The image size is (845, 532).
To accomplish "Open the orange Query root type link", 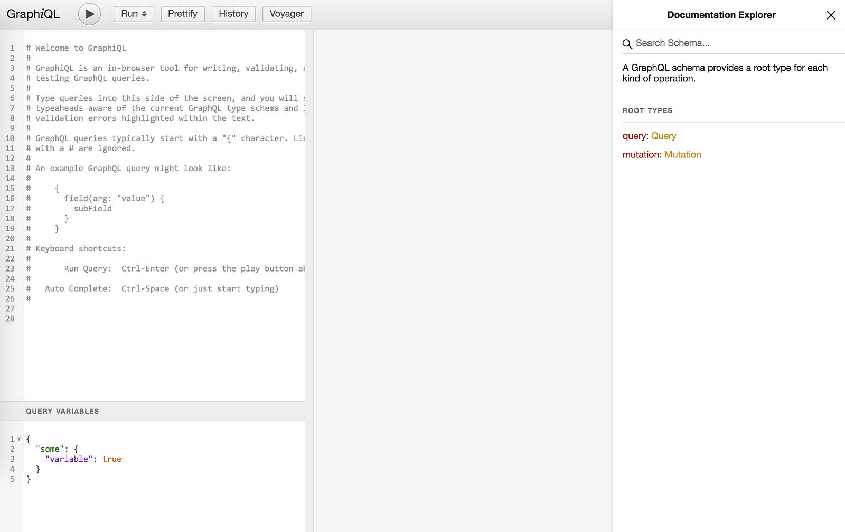I will pos(663,136).
